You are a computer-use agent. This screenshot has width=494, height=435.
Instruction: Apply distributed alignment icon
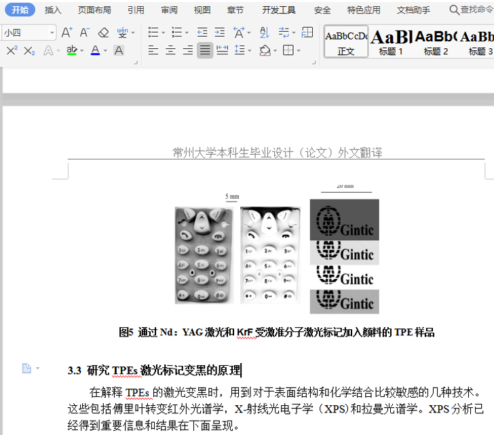[222, 50]
